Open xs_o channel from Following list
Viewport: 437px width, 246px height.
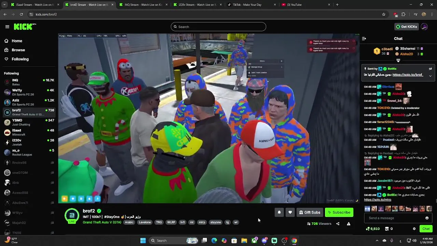coord(29,152)
